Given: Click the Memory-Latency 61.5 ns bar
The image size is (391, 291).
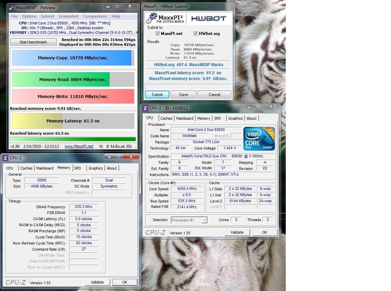Looking at the screenshot, I should (x=73, y=121).
